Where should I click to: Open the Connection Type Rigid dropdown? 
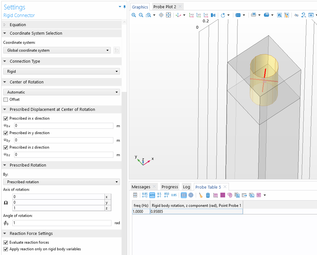(x=62, y=71)
